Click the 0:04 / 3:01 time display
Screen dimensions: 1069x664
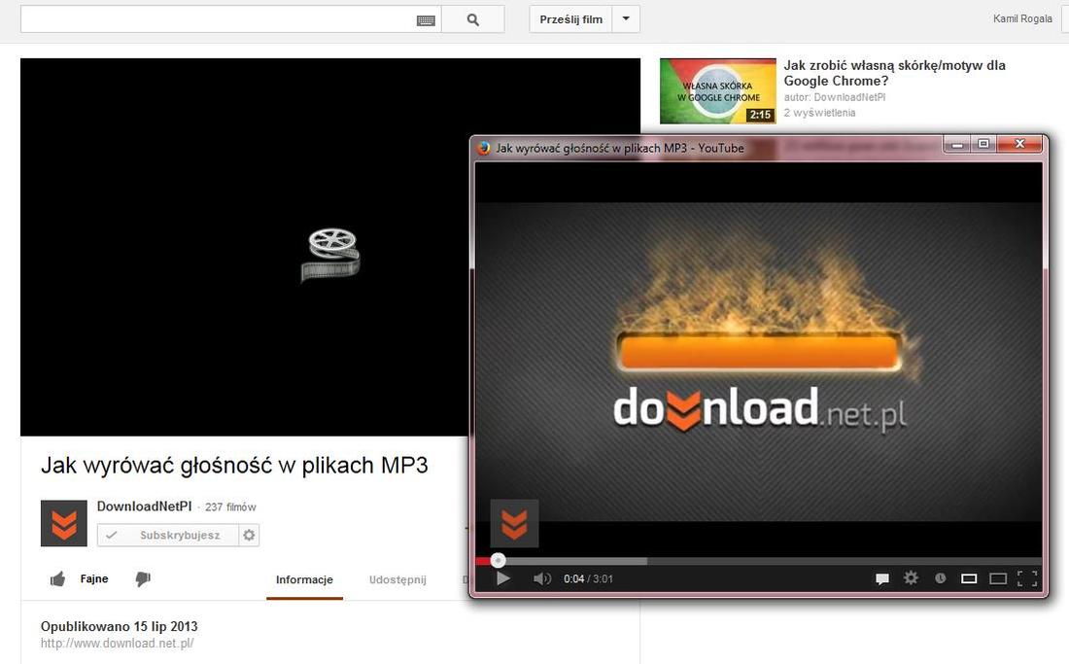coord(588,578)
